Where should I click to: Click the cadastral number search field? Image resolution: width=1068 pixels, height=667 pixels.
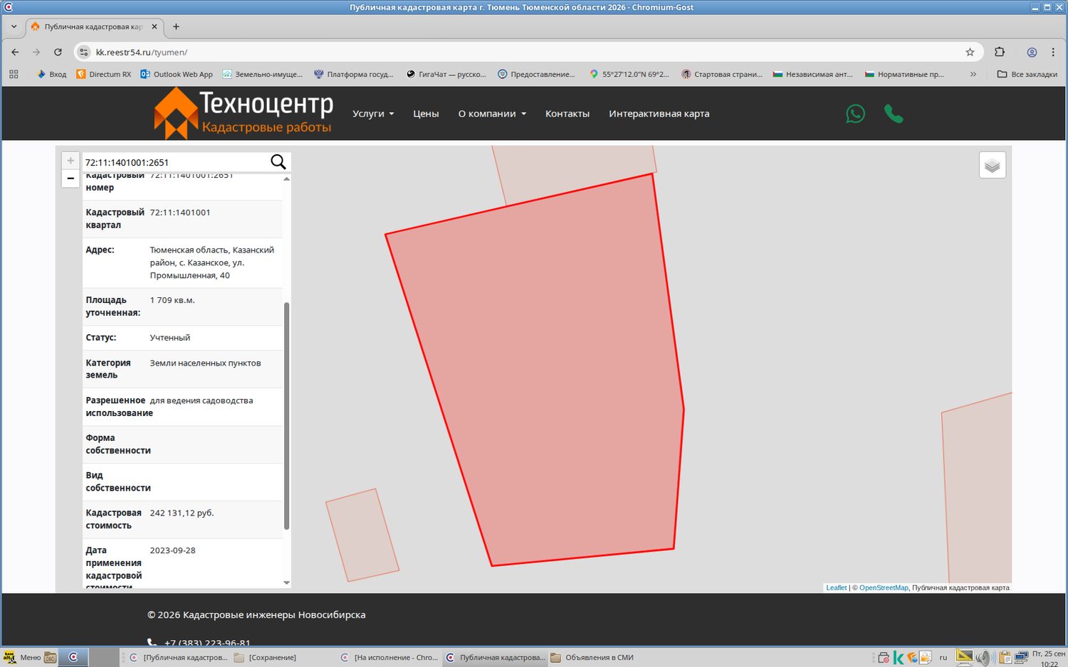pos(174,162)
